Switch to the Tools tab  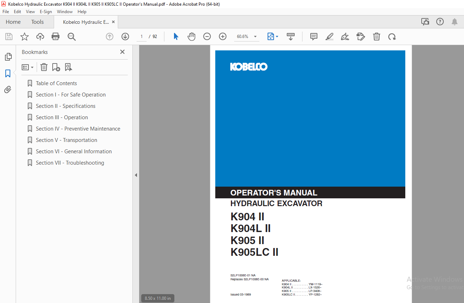coord(37,22)
